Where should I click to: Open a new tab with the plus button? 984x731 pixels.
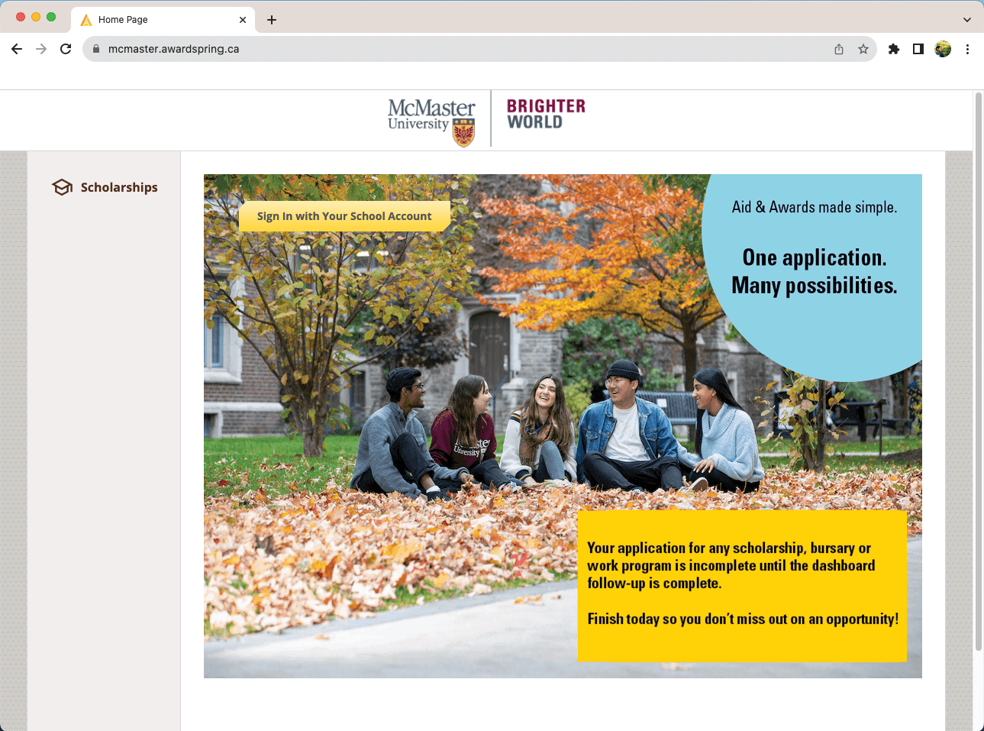click(x=272, y=20)
